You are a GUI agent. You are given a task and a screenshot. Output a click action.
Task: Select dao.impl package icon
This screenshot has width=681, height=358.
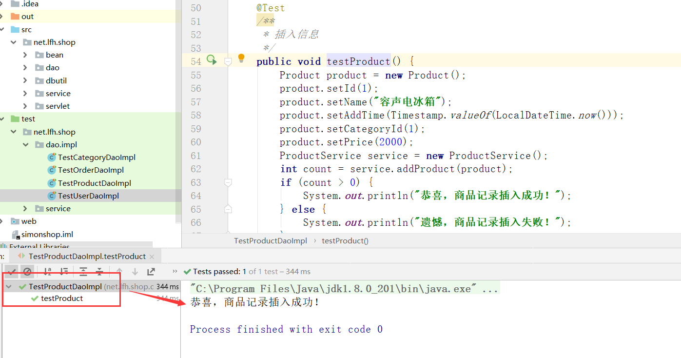tap(39, 145)
